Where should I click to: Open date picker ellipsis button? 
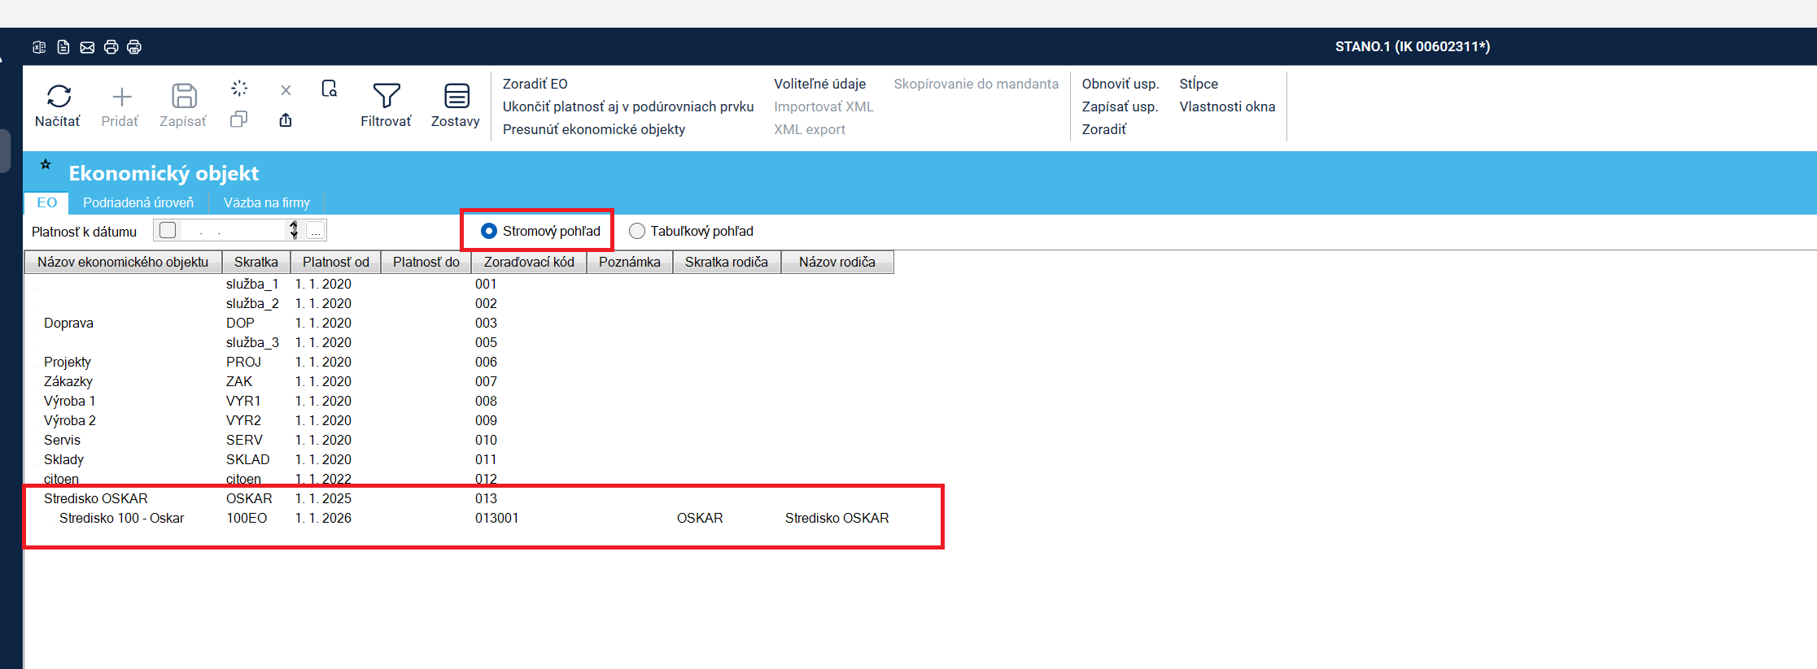[x=316, y=231]
